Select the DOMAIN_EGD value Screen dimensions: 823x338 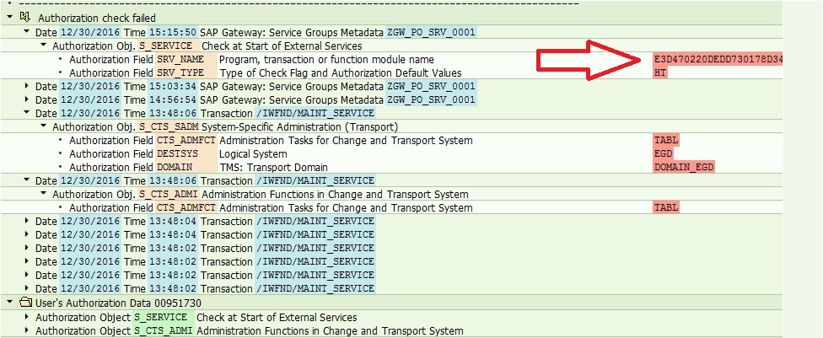[x=685, y=168]
